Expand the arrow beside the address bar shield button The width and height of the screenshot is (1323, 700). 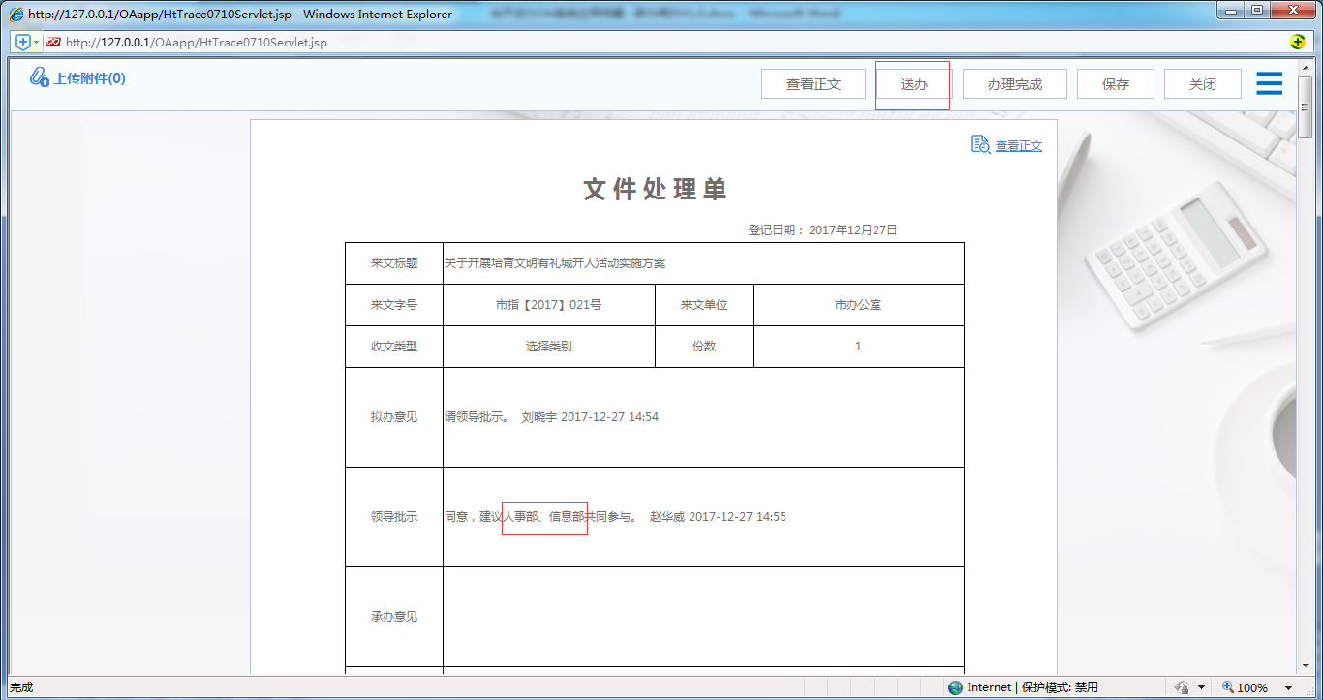click(36, 43)
